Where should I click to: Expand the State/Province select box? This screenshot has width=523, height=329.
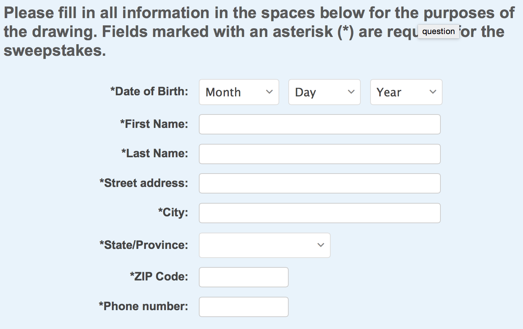[x=264, y=245]
